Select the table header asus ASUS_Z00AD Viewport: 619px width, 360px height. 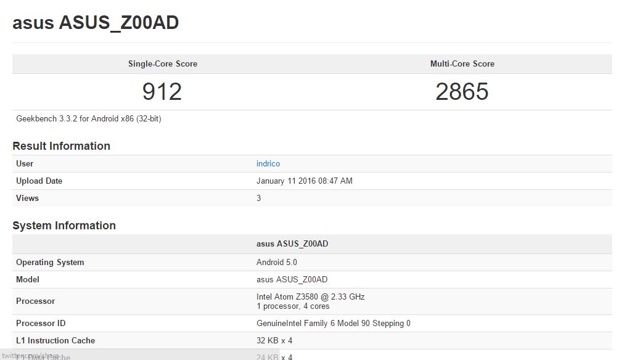tap(292, 244)
